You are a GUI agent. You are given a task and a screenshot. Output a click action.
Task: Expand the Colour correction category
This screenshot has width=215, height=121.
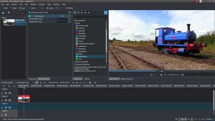(x=74, y=62)
